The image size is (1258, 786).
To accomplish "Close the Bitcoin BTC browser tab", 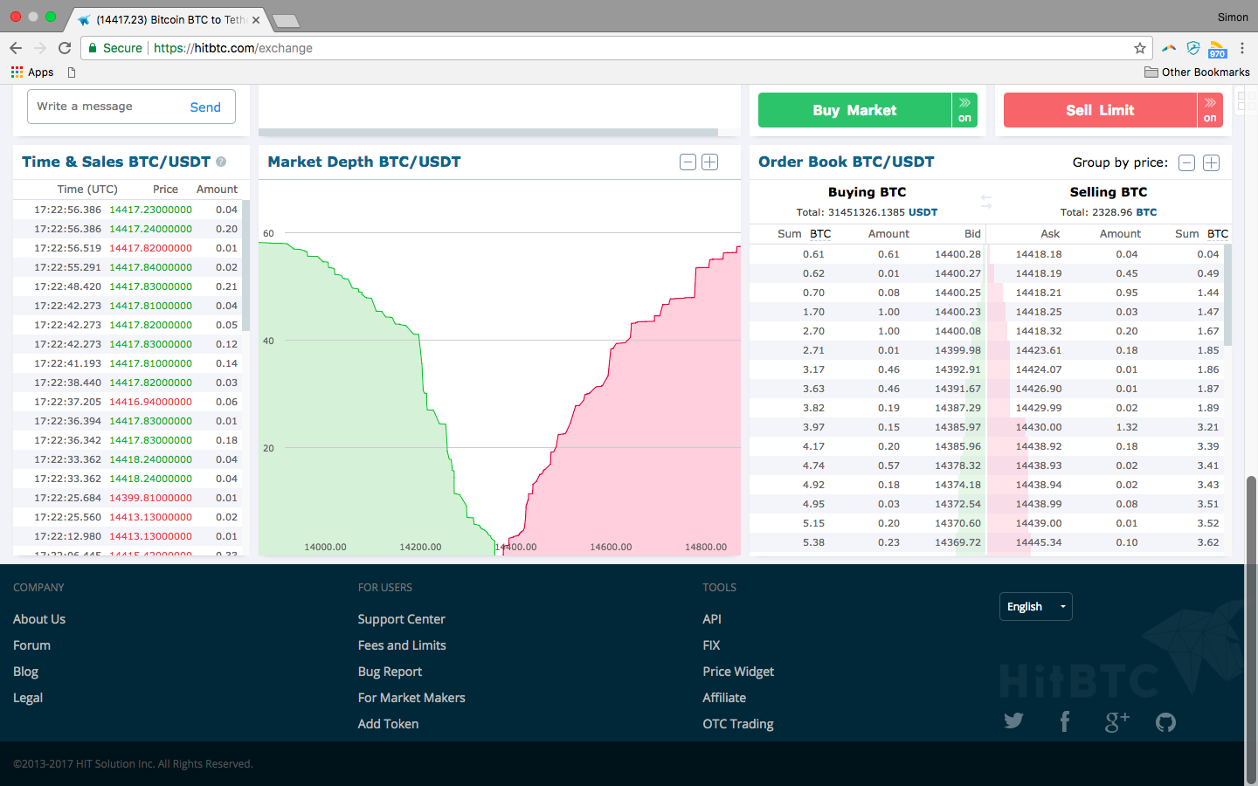I will [x=256, y=19].
